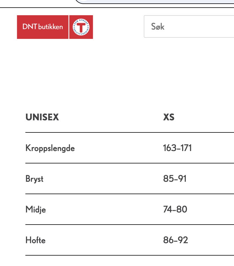Focus the Søk search field
This screenshot has height=266, width=234.
189,26
